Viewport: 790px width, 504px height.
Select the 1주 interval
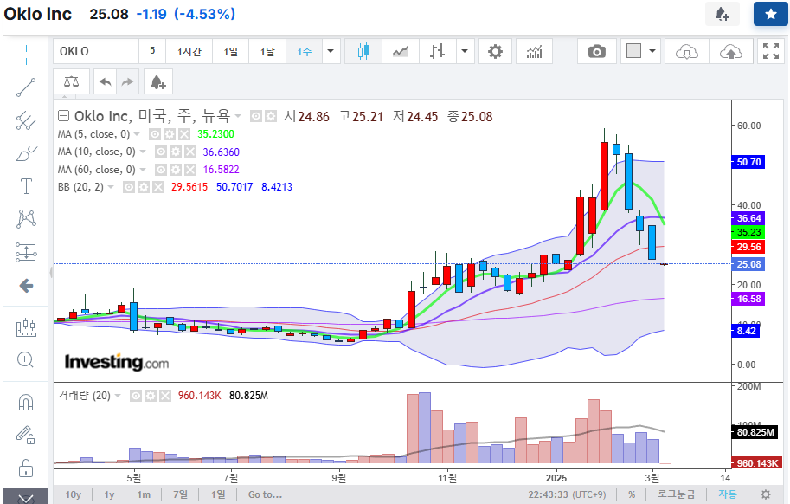coord(304,51)
